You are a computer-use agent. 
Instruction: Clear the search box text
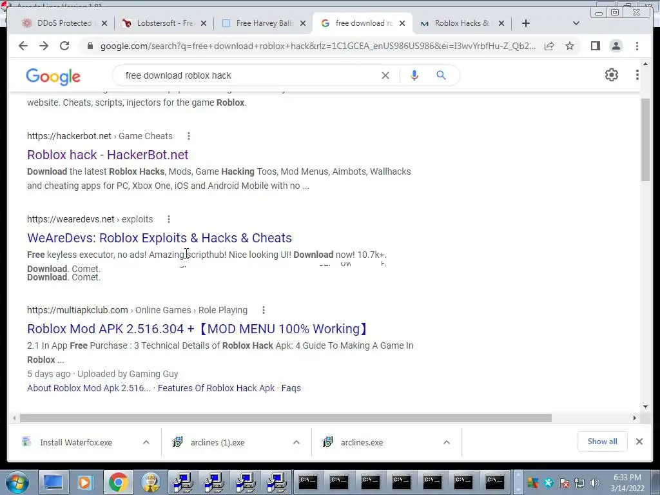point(385,75)
